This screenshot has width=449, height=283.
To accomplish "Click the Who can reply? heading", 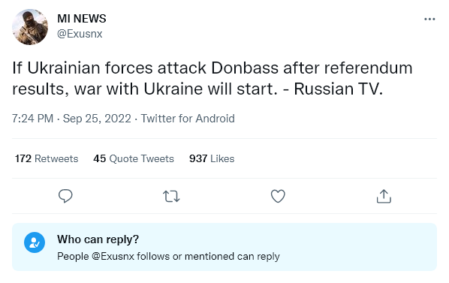I will [98, 239].
